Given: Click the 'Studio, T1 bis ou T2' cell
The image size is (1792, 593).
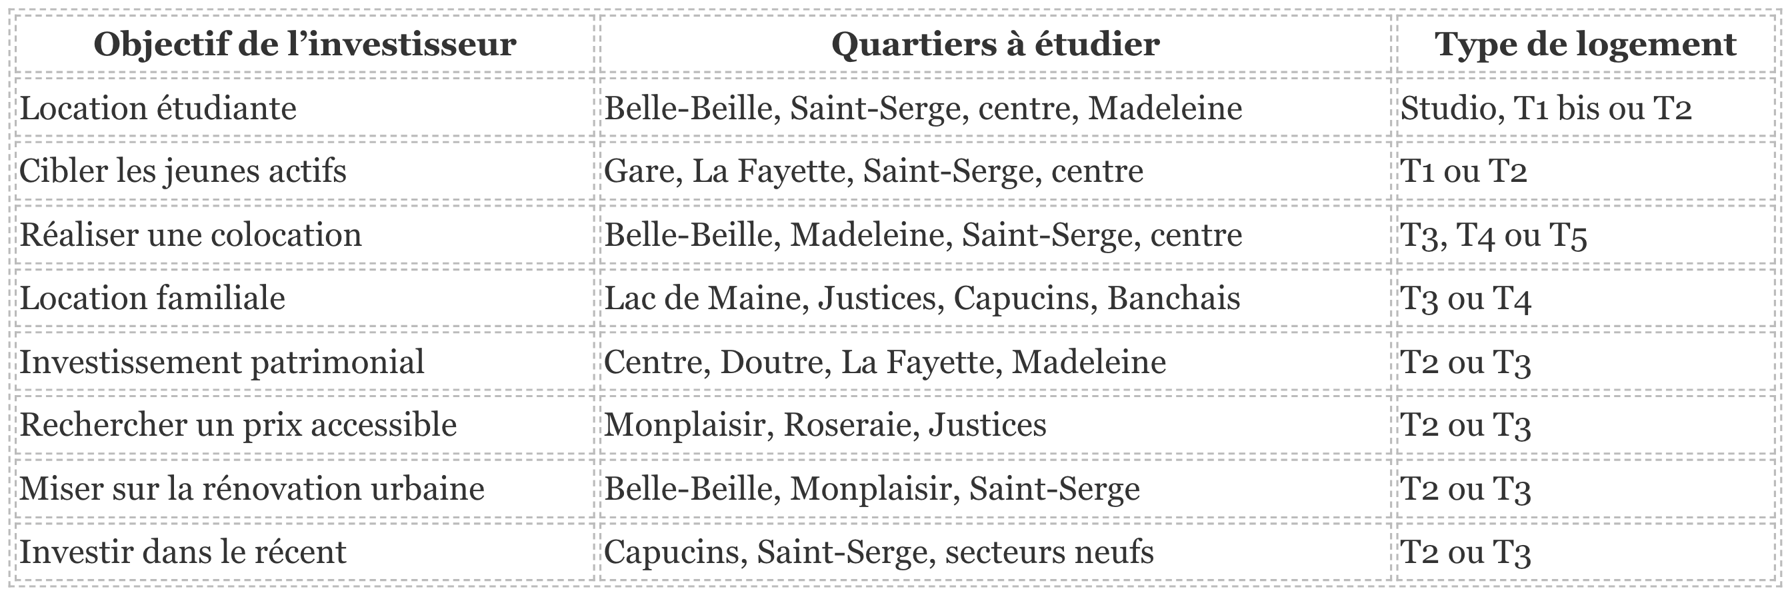Looking at the screenshot, I should (x=1586, y=108).
